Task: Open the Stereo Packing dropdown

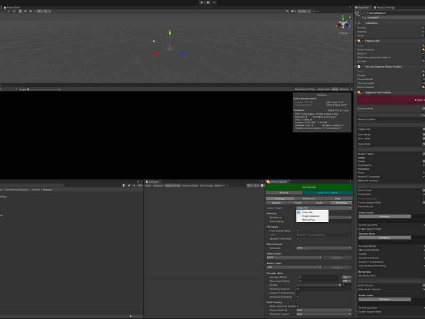Action: 324,310
